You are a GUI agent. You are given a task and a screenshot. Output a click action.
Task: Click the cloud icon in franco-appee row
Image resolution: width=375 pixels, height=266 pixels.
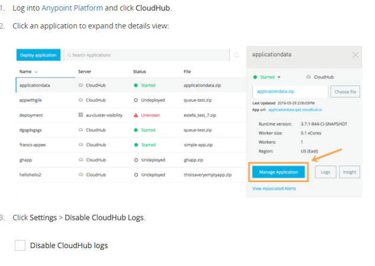click(x=81, y=145)
